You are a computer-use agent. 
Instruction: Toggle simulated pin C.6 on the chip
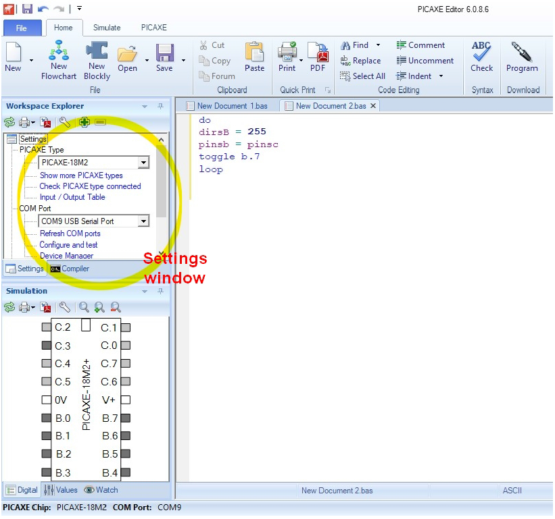126,381
